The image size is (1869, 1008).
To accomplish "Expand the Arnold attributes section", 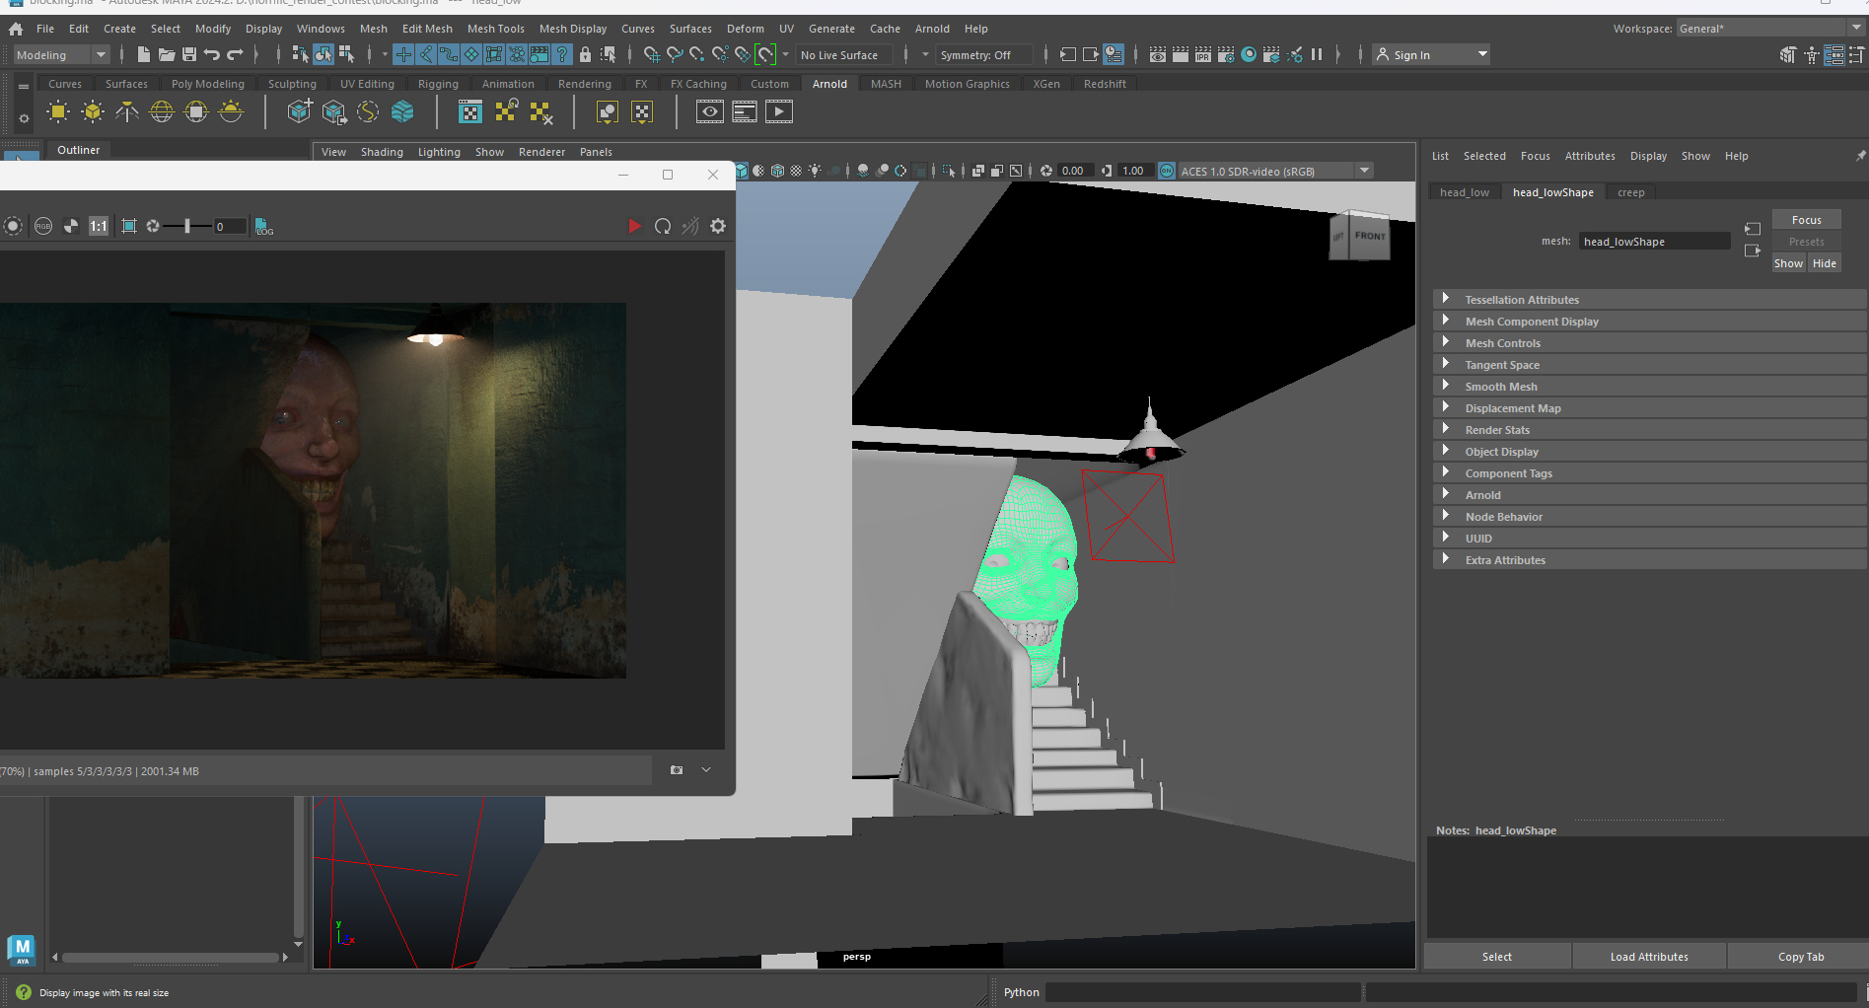I will point(1649,494).
